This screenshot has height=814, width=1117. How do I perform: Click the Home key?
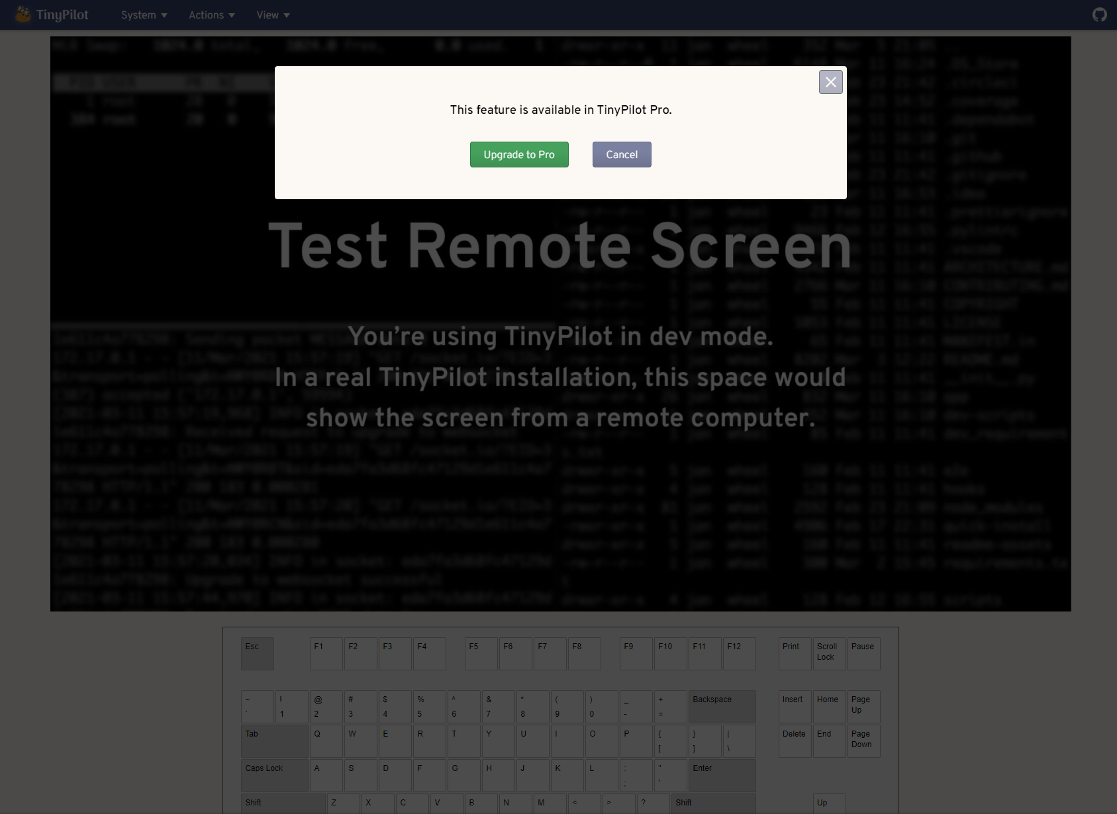[x=830, y=707]
